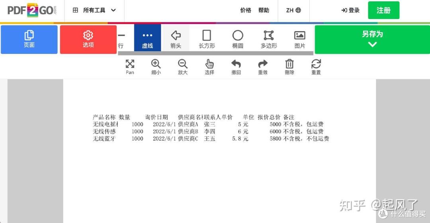Click the 李四 contact name
Image resolution: width=430 pixels, height=223 pixels.
pyautogui.click(x=209, y=132)
